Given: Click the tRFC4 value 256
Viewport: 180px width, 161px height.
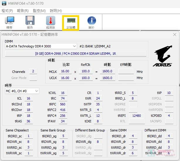Looking at the screenshot, I should point(63,116).
